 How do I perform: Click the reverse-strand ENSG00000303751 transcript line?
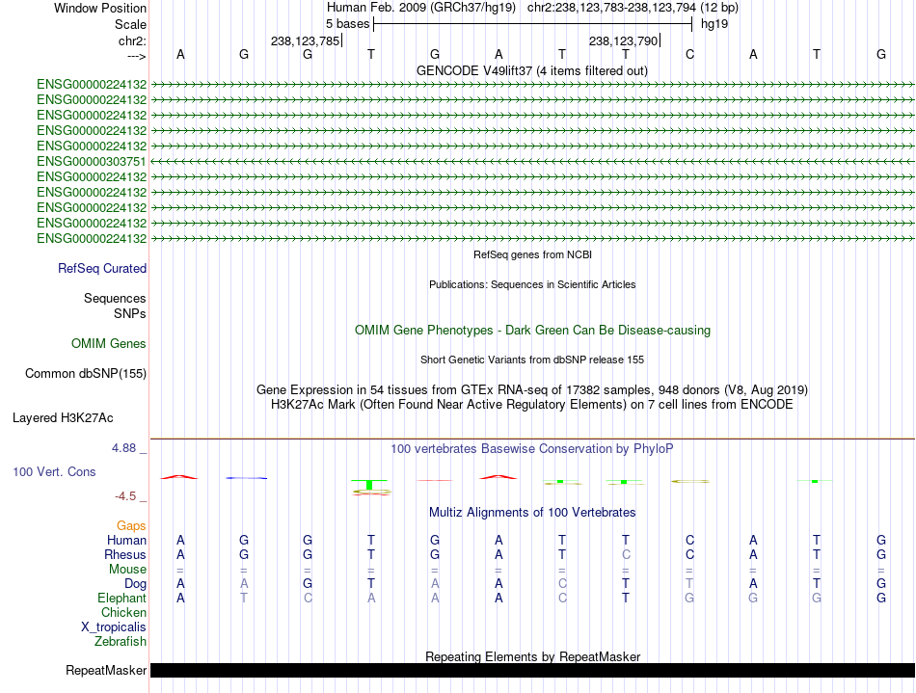click(532, 161)
